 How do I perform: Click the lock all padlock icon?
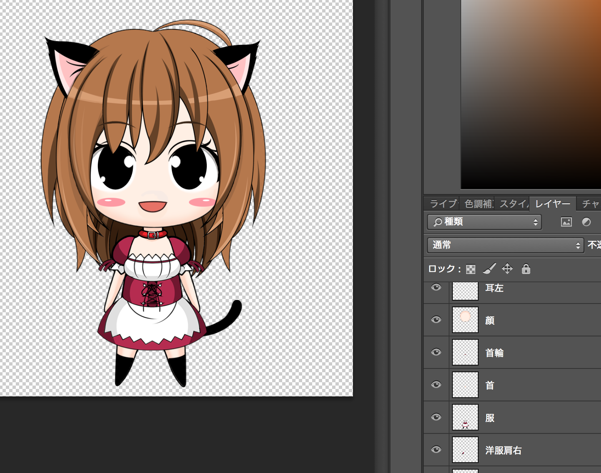[x=526, y=269]
